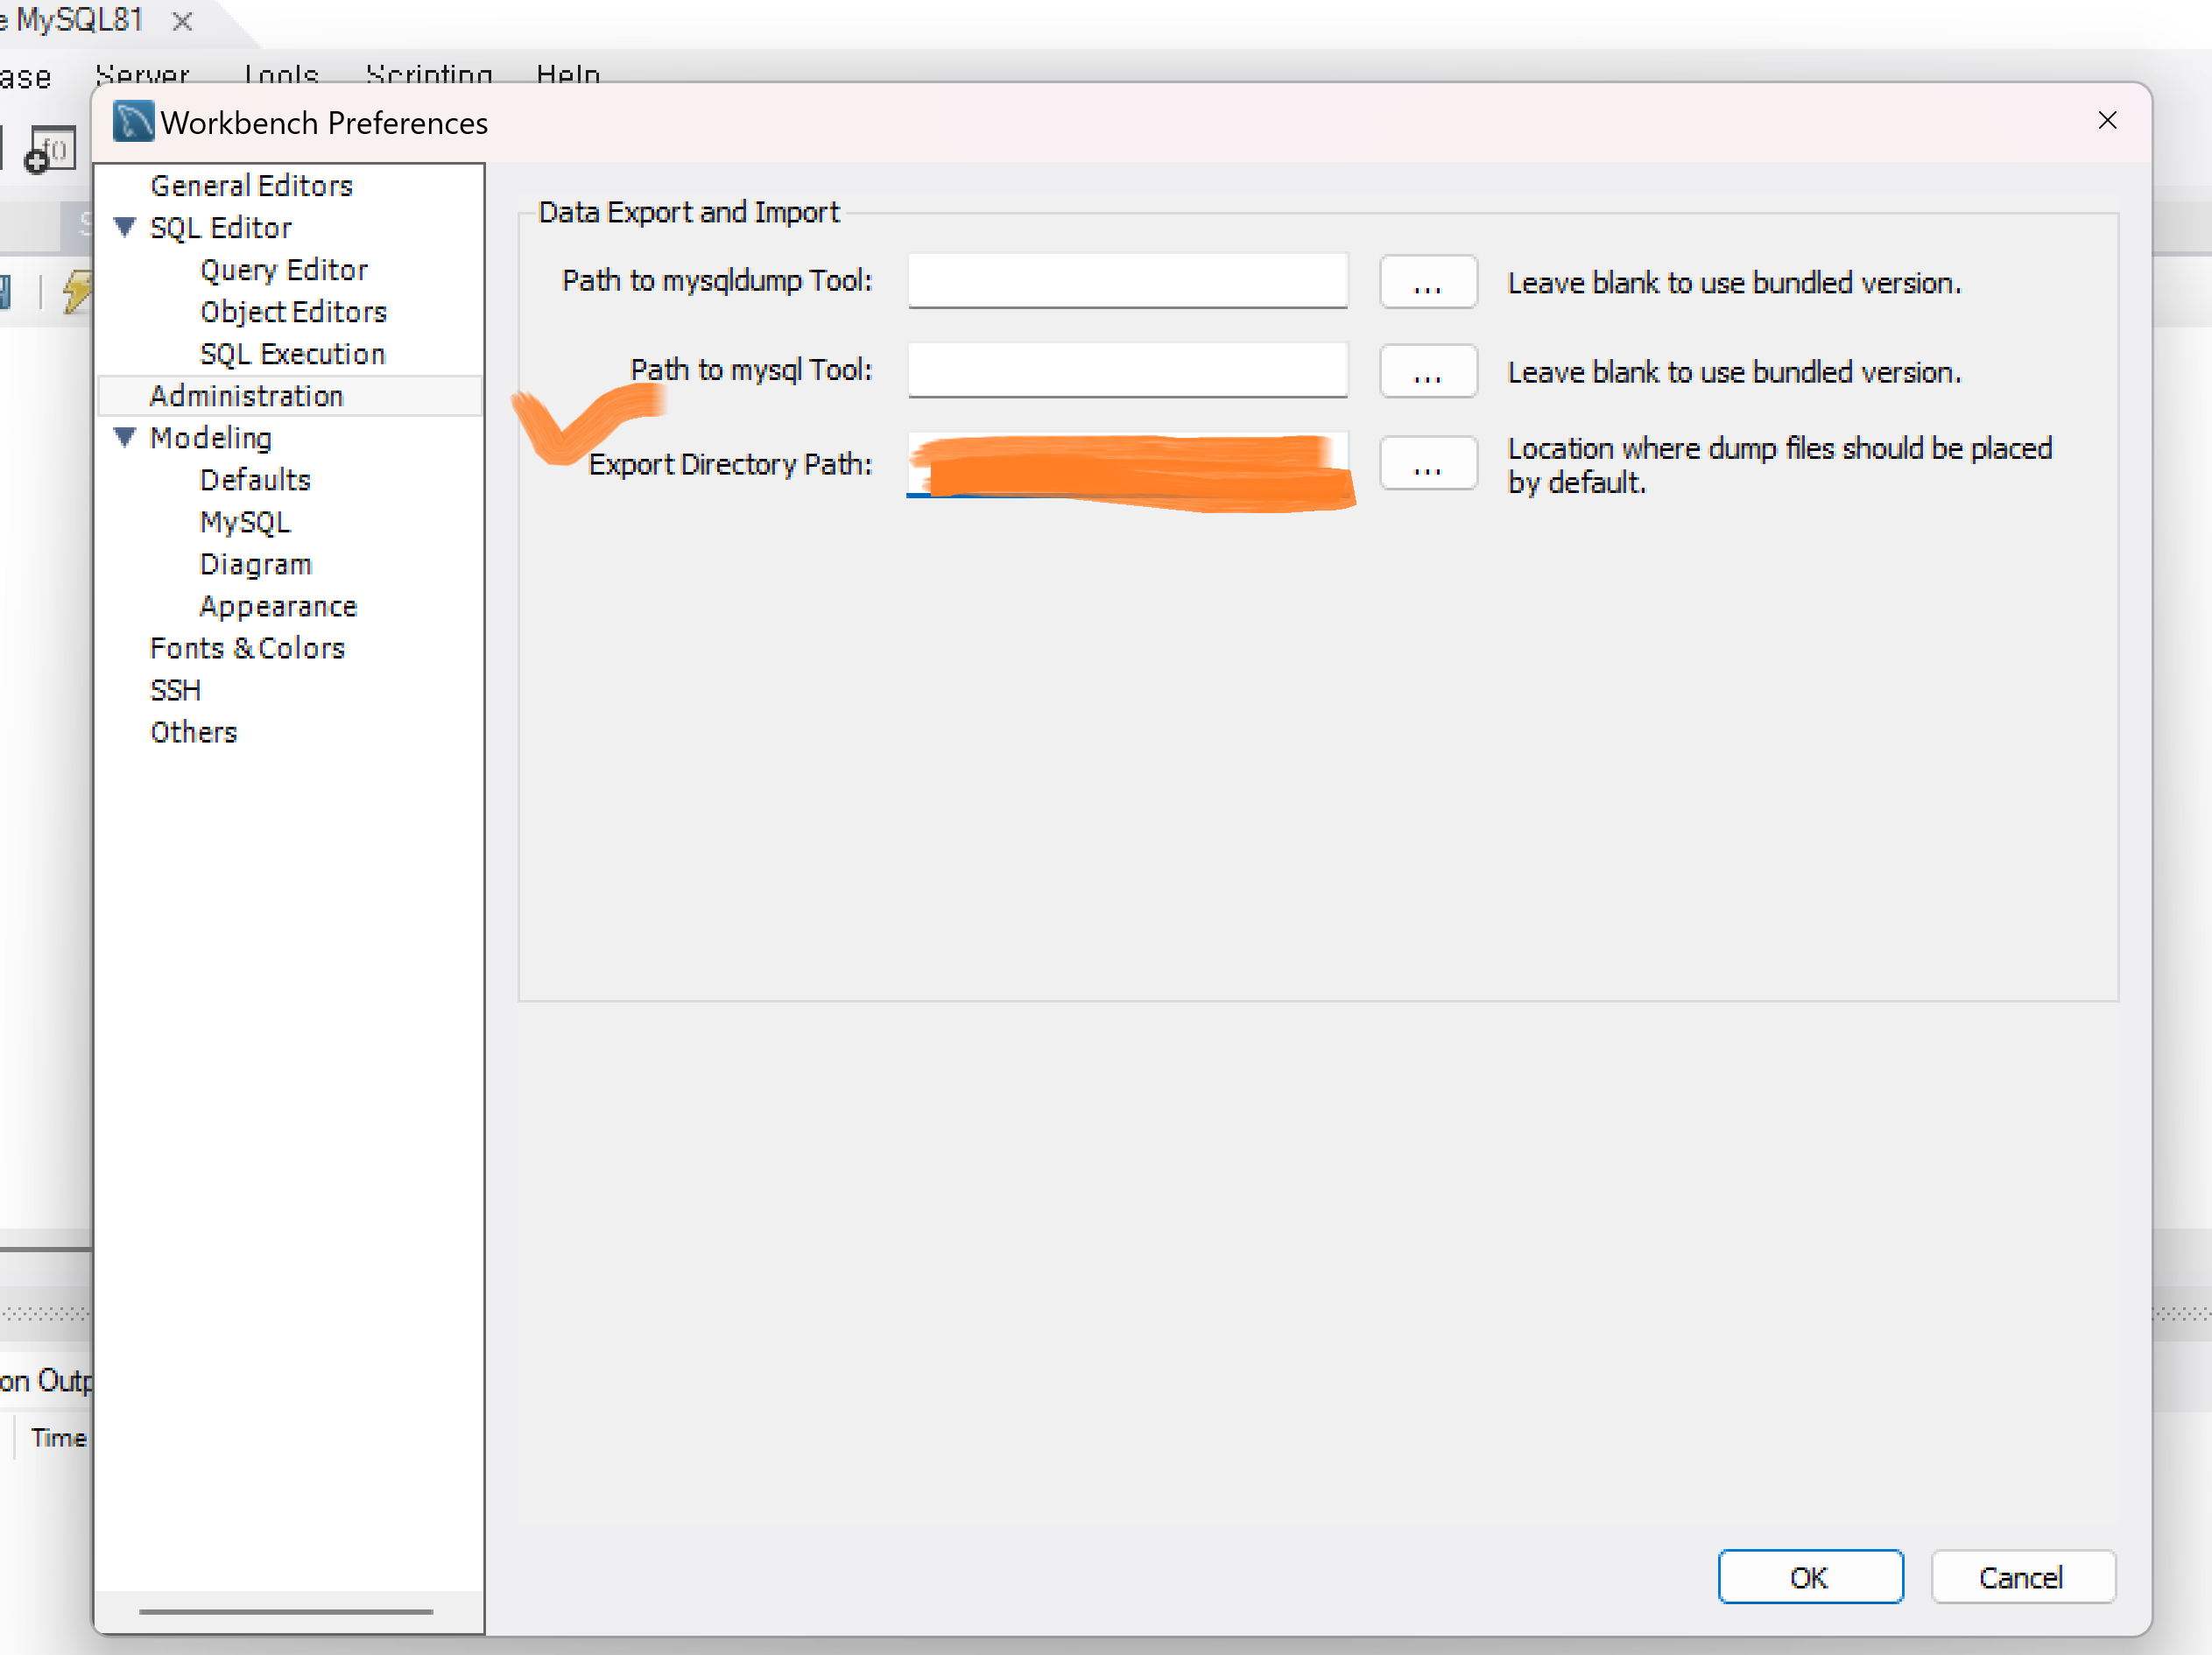Select Fonts & Colors preferences page

(x=247, y=648)
